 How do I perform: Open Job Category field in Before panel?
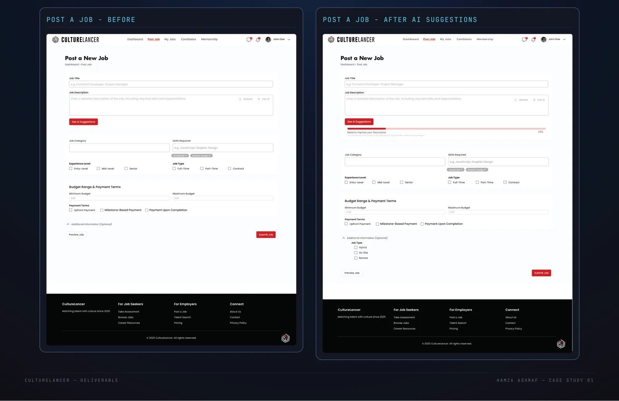click(x=120, y=148)
